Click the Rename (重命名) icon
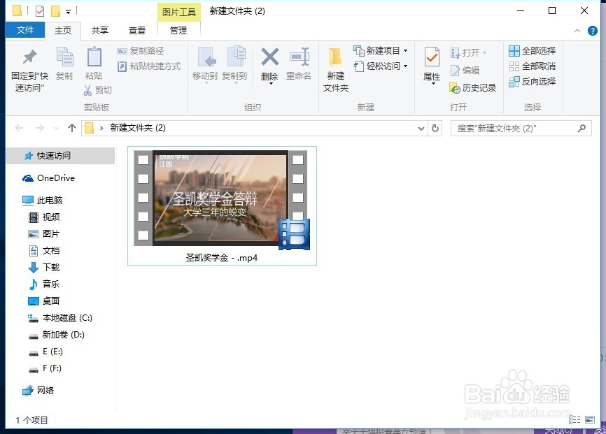This screenshot has height=434, width=606. point(299,57)
